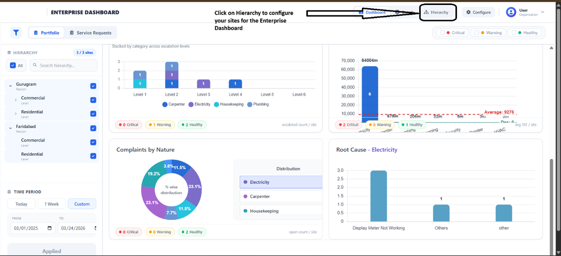The width and height of the screenshot is (561, 256).
Task: Click the Carpenter legend color swatch
Action: pyautogui.click(x=165, y=105)
